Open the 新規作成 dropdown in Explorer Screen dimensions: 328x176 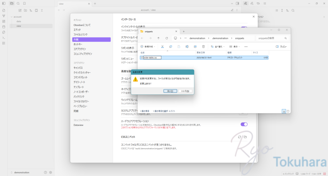(x=148, y=46)
